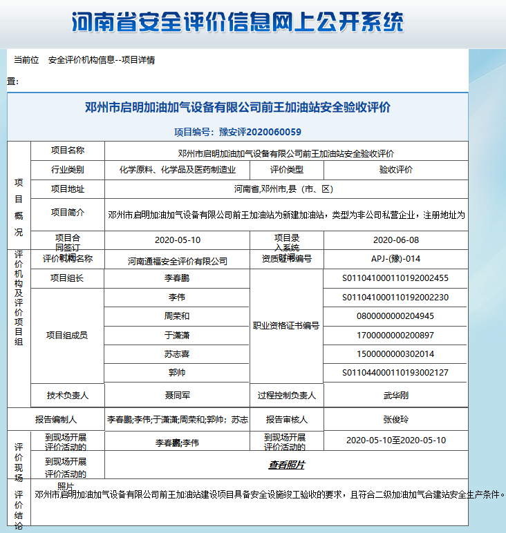Click the evaluation conclusion paragraph text
This screenshot has width=506, height=533.
click(269, 495)
